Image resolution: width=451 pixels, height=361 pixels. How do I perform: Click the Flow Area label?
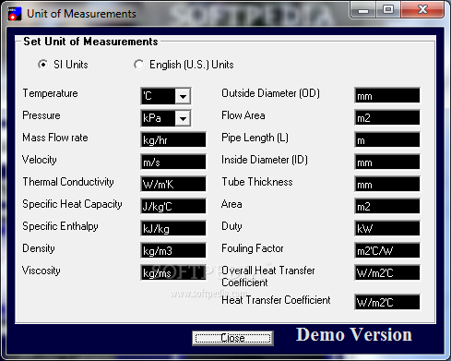(x=243, y=115)
